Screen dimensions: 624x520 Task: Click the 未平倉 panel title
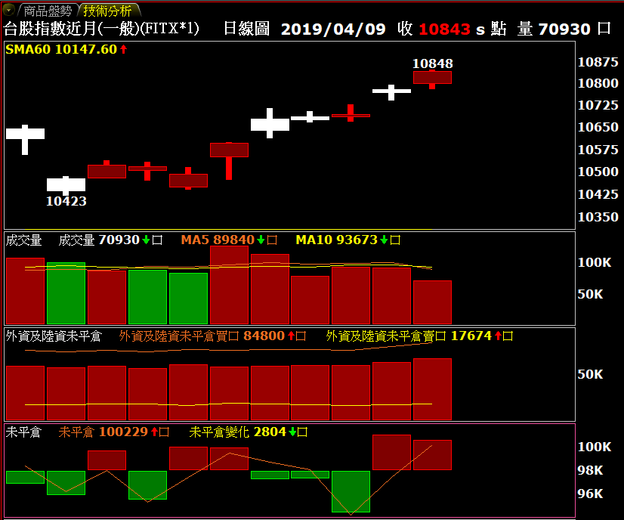pyautogui.click(x=23, y=432)
